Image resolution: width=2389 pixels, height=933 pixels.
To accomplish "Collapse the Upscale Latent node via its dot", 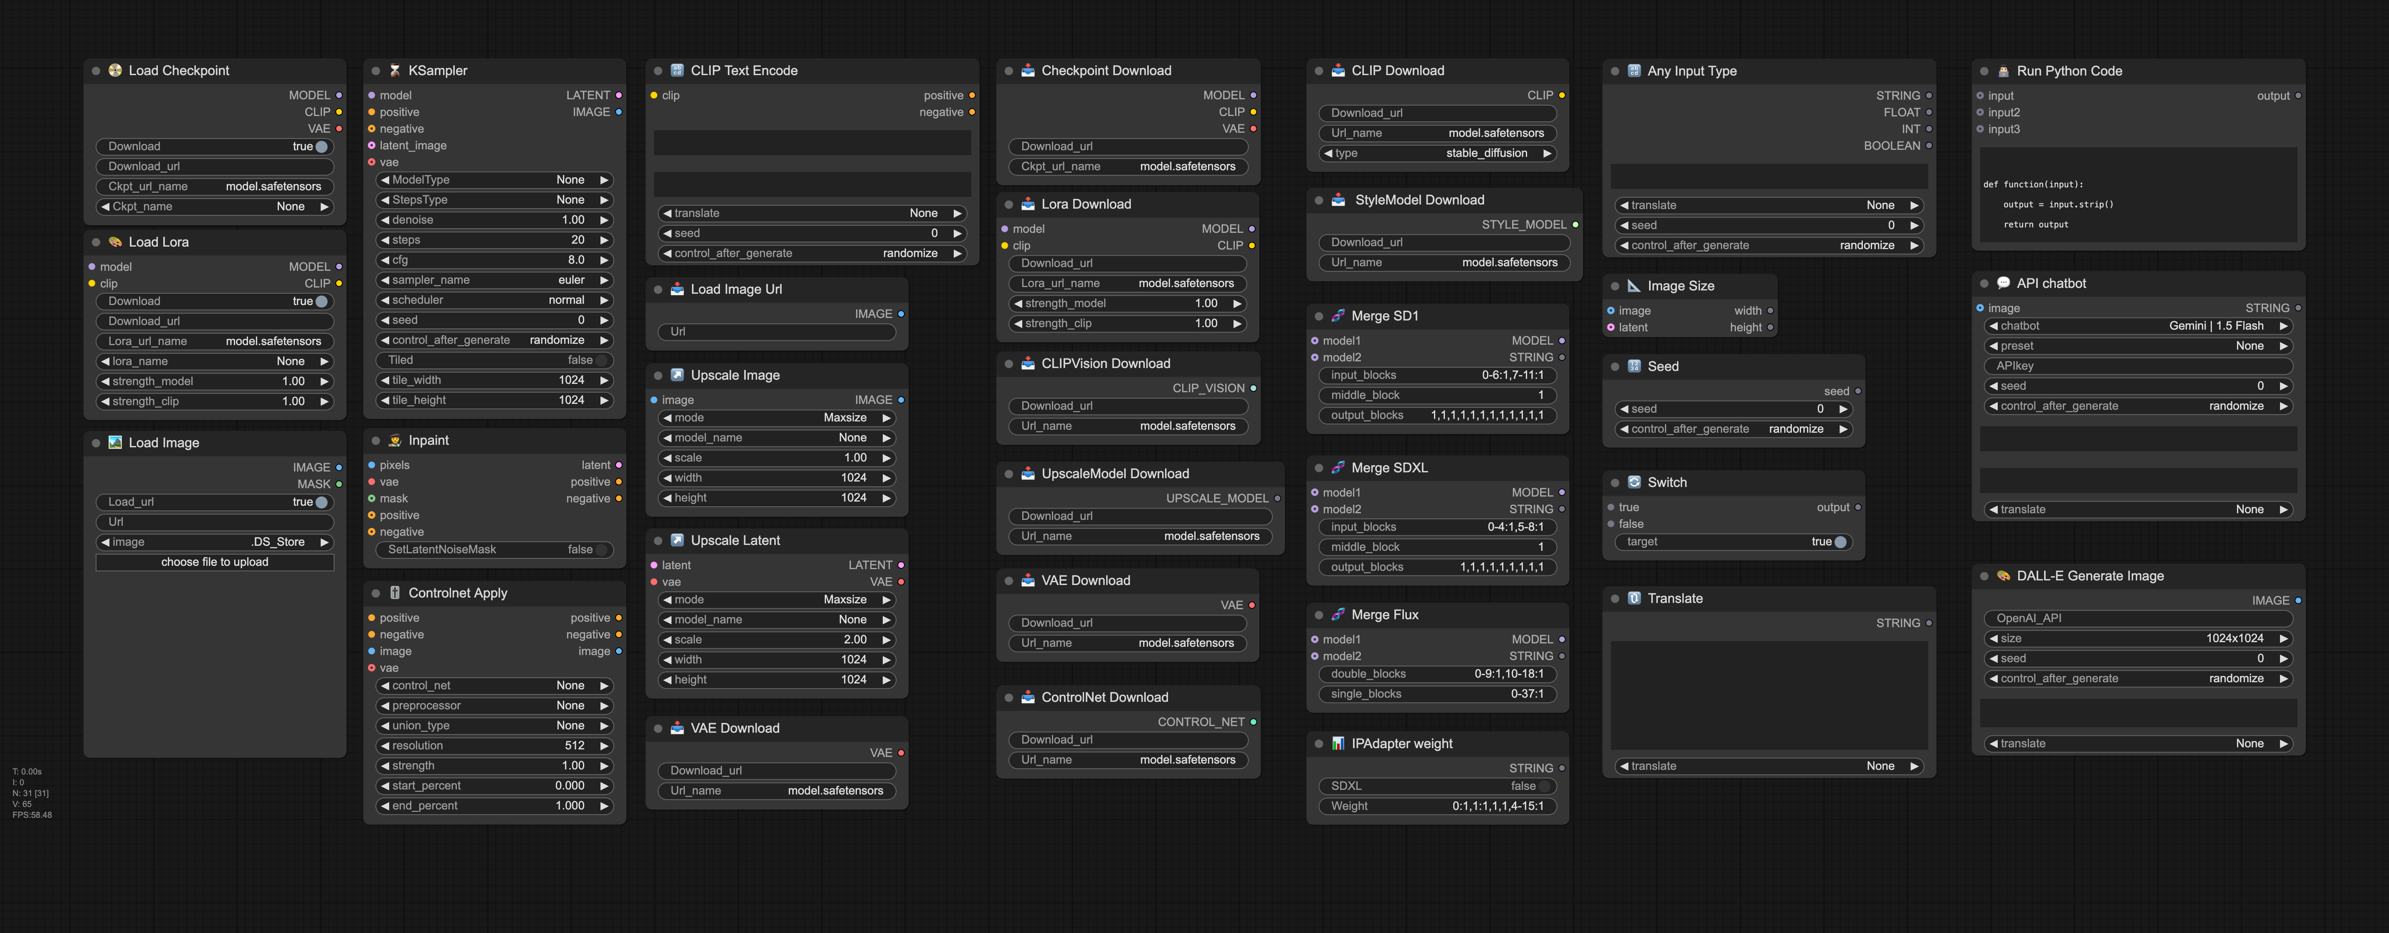I will pos(658,541).
